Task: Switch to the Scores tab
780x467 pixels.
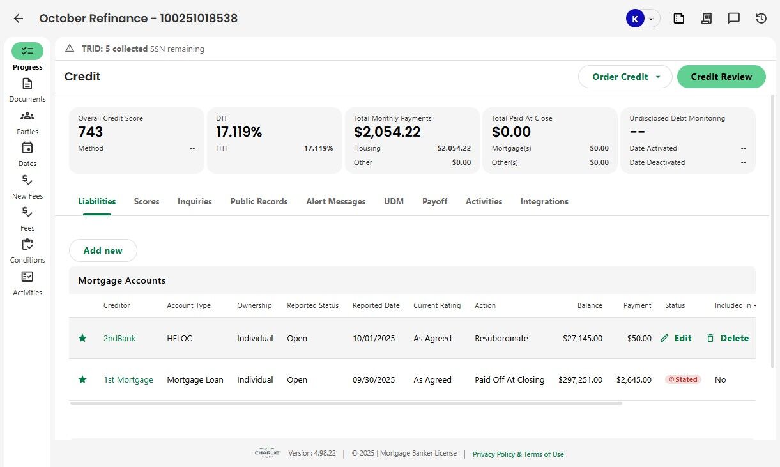Action: (146, 201)
